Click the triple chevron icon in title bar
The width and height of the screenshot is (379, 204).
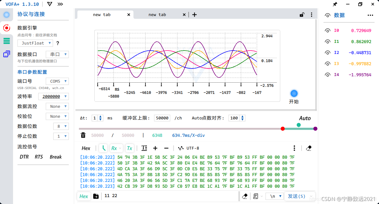[60, 4]
